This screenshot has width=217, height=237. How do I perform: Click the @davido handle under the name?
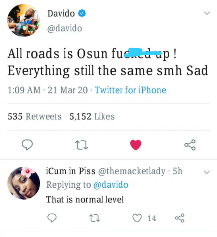click(x=65, y=28)
